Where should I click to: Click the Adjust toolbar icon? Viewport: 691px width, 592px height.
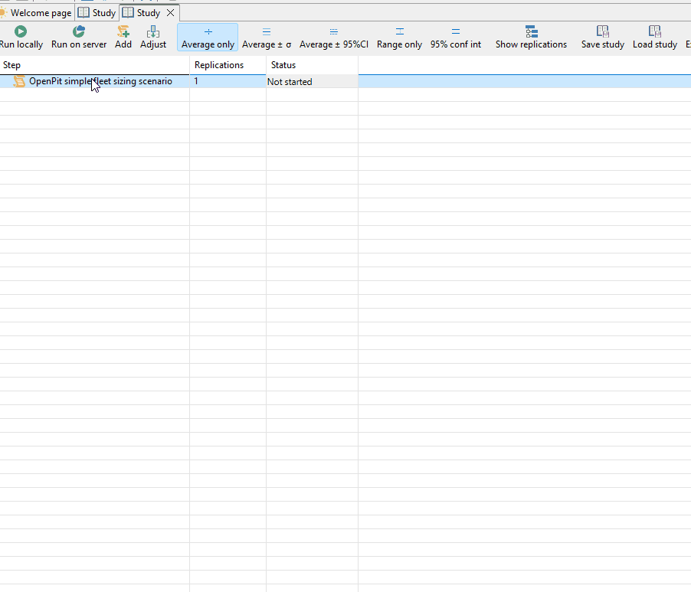153,31
